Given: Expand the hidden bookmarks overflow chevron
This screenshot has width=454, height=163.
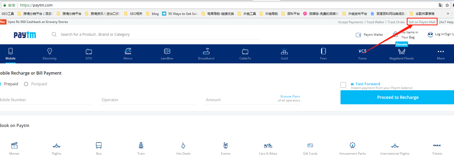Looking at the screenshot, I should pyautogui.click(x=448, y=14).
